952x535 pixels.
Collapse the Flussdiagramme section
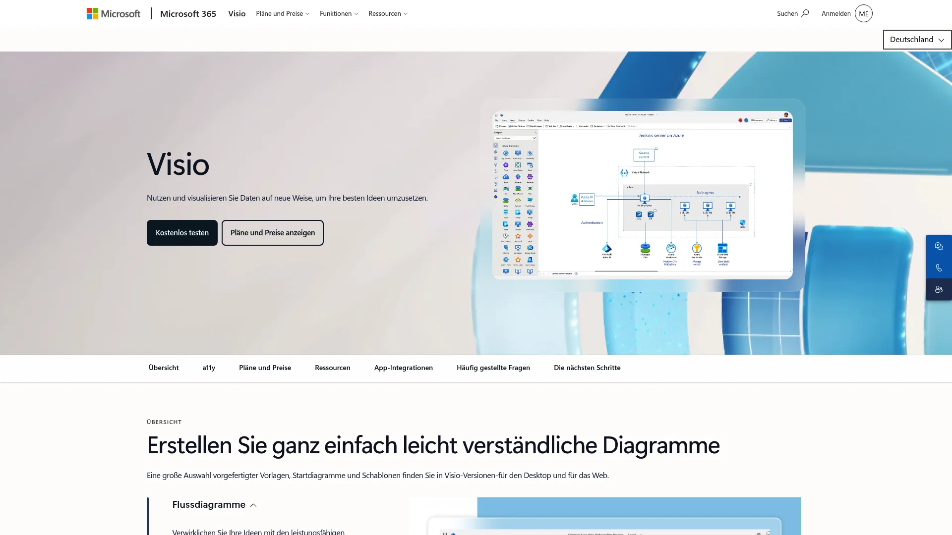point(214,505)
